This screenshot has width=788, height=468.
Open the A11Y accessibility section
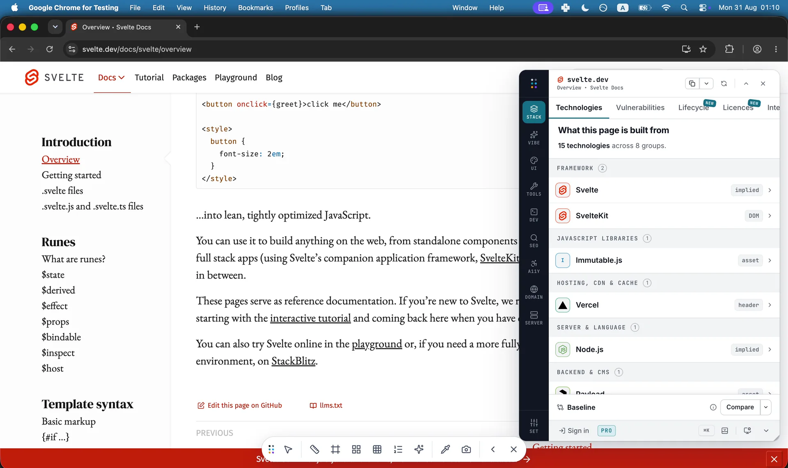tap(534, 267)
